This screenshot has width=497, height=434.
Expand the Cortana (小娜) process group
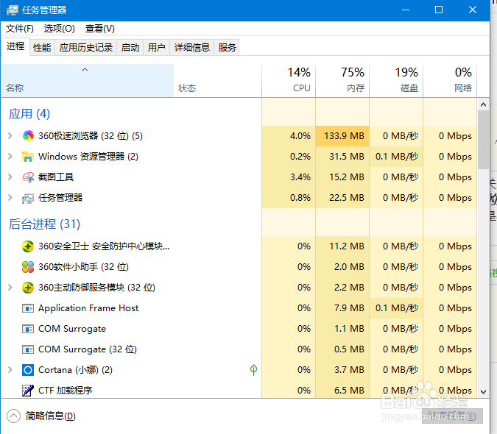coord(10,370)
